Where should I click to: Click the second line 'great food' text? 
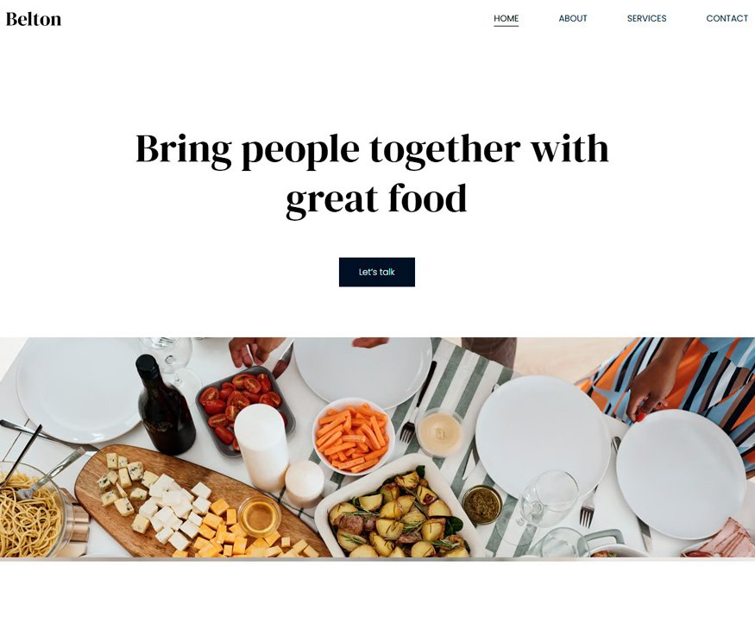tap(376, 199)
